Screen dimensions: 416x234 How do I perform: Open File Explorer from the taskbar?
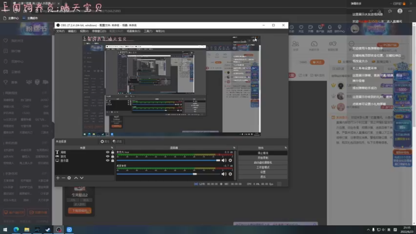[x=27, y=230]
